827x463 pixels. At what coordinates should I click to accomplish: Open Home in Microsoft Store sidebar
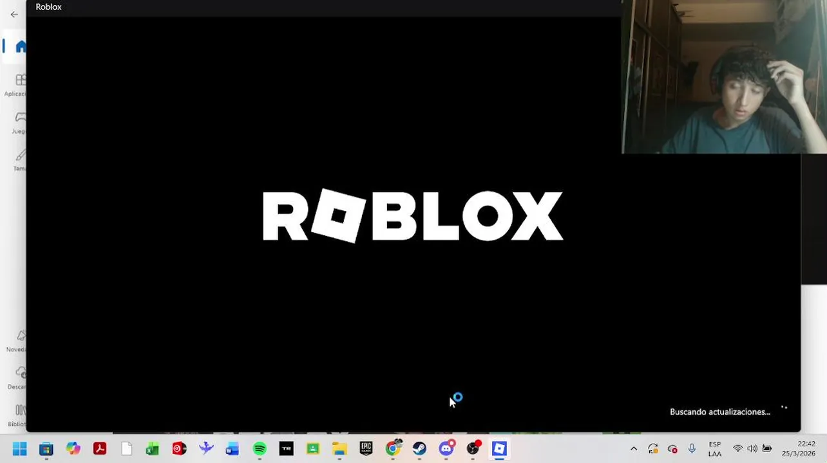coord(19,46)
